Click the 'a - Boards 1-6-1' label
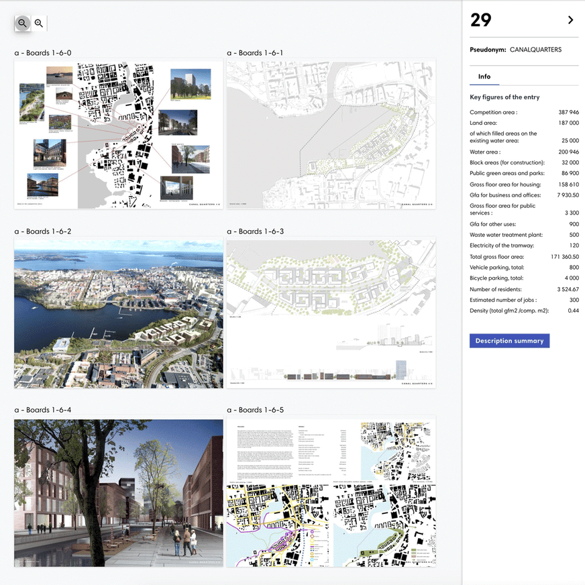This screenshot has height=585, width=585. click(x=255, y=53)
